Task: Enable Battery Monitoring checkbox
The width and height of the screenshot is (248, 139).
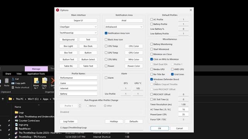Action: [152, 44]
